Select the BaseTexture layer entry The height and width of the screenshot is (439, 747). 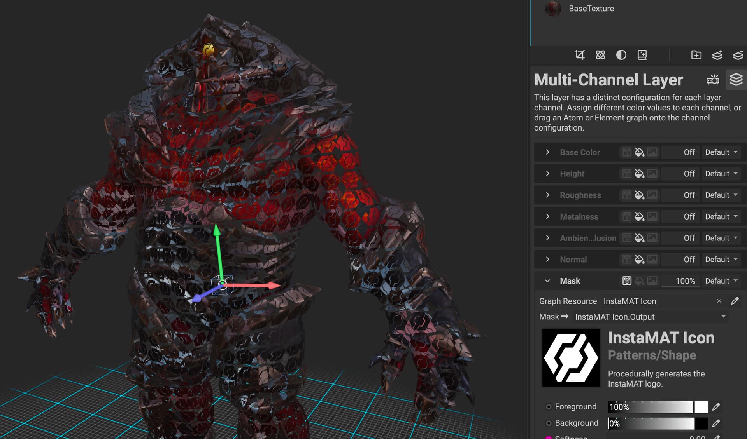[591, 9]
